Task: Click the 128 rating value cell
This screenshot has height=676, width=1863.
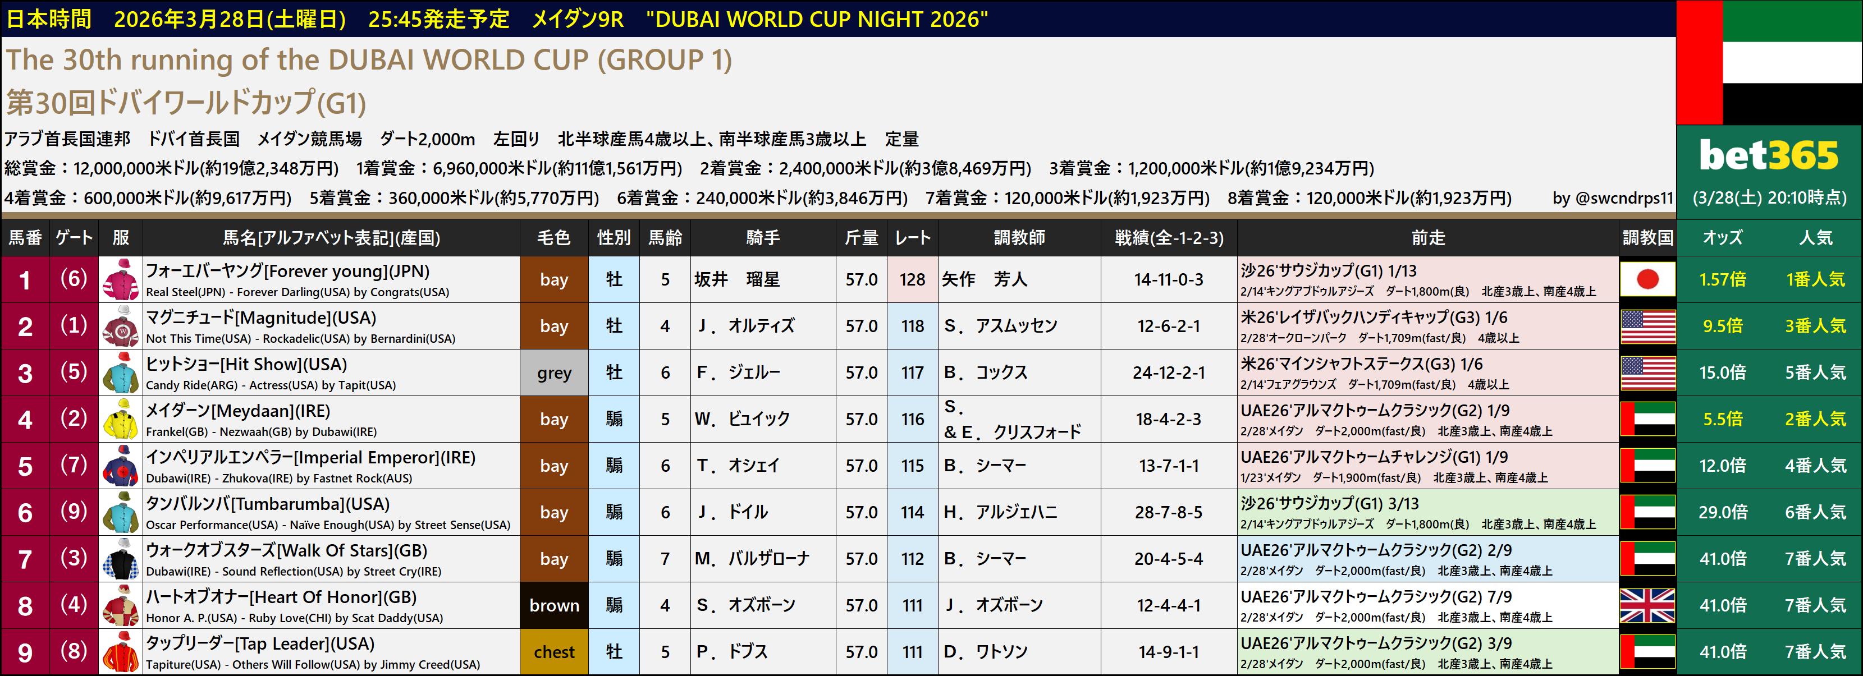Action: pyautogui.click(x=912, y=280)
